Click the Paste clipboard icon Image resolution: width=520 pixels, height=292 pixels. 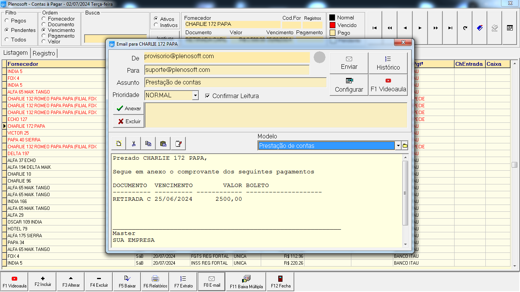(163, 144)
